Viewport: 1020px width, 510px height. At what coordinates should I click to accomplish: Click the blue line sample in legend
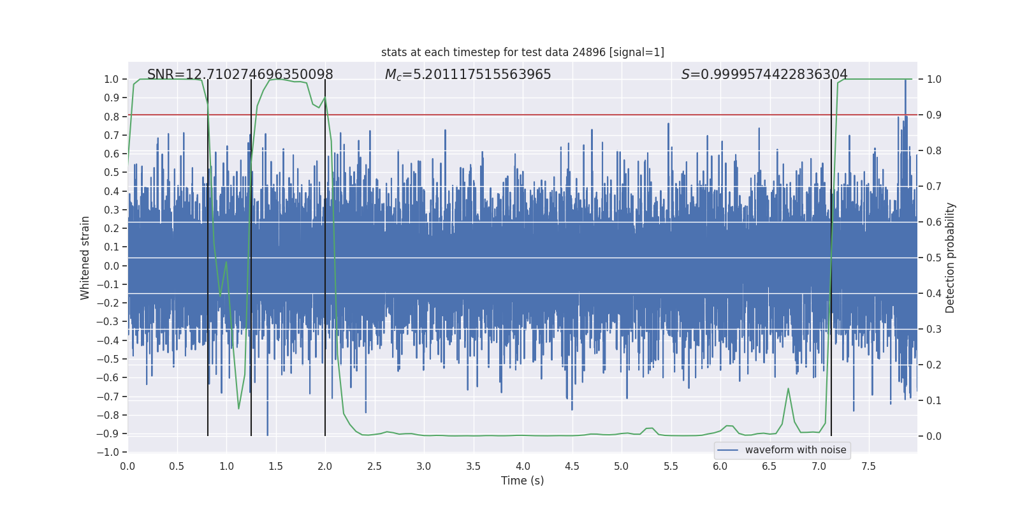[x=728, y=450]
